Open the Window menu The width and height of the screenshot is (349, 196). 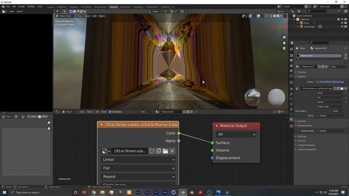pos(31,7)
